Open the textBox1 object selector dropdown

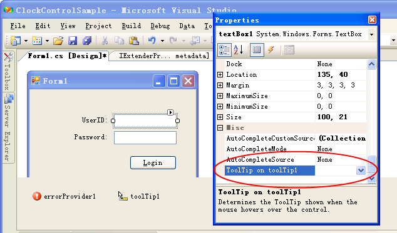coord(372,34)
